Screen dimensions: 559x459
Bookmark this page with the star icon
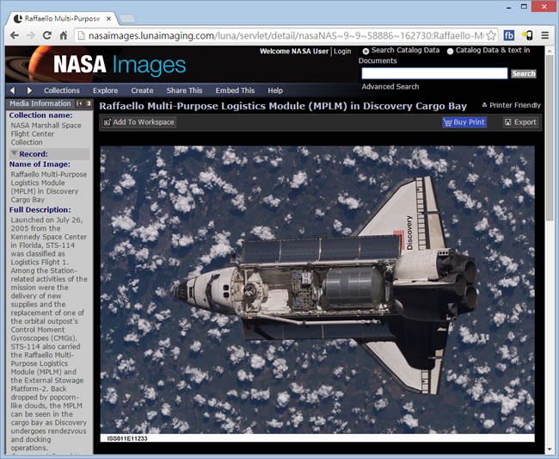[490, 35]
